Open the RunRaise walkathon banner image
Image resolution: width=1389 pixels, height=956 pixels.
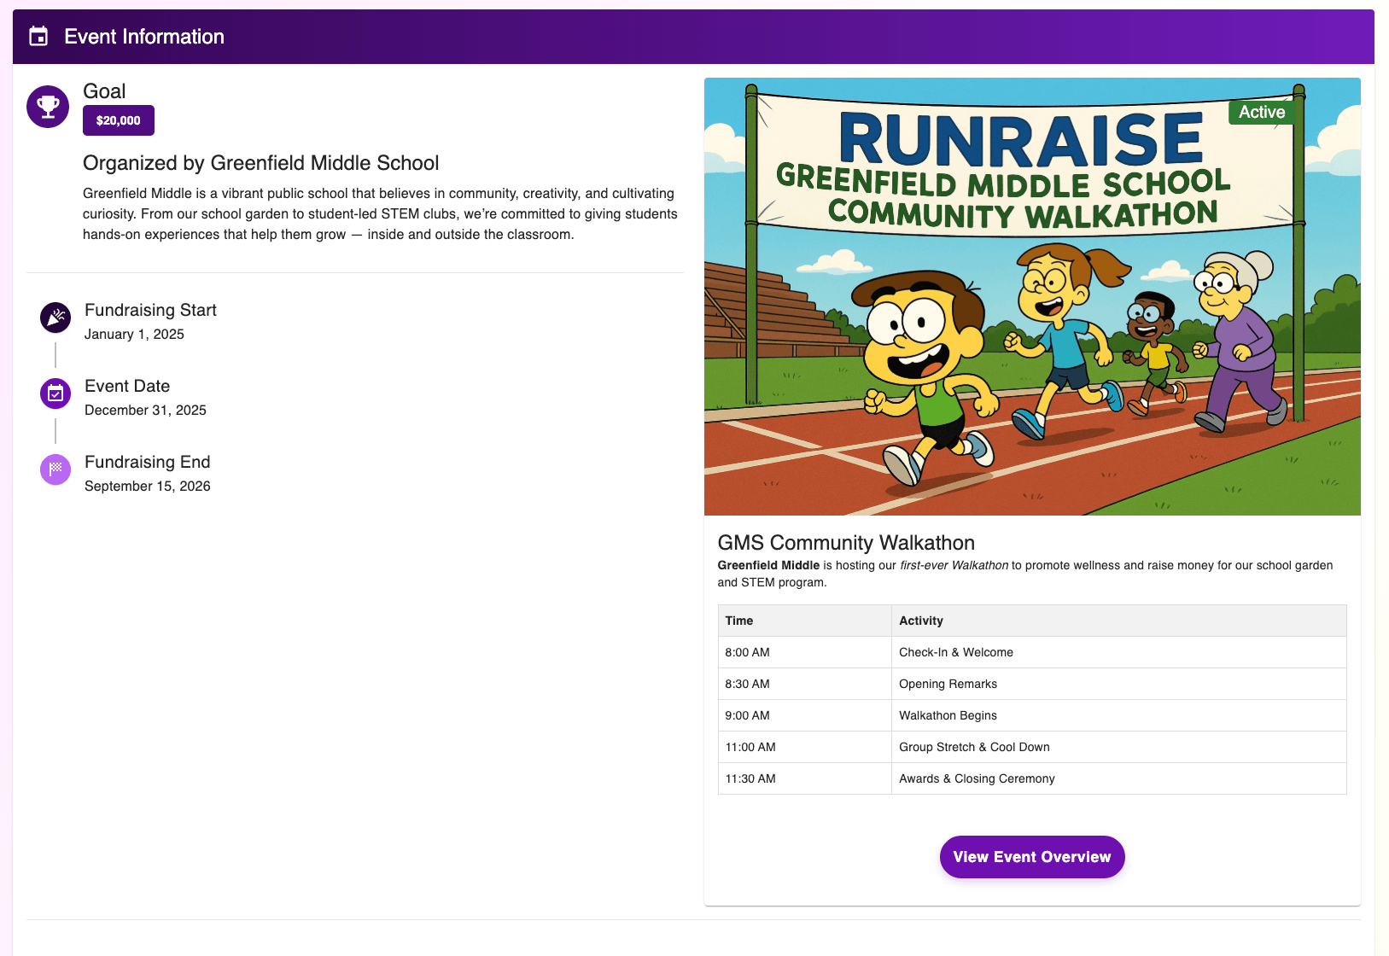(x=1032, y=296)
